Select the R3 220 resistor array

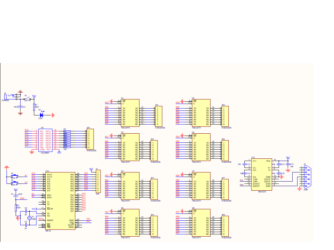67,139
